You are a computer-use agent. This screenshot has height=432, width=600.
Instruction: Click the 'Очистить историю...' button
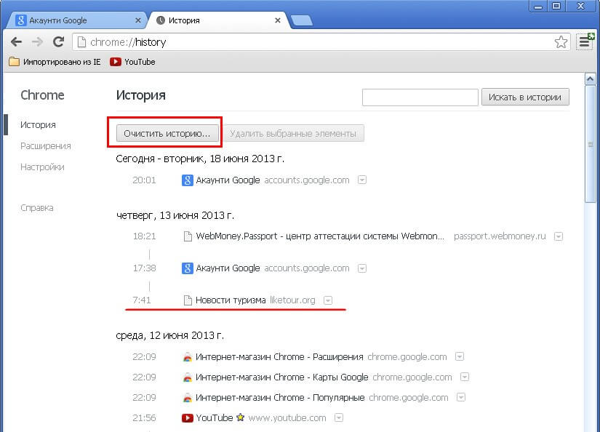pos(167,134)
